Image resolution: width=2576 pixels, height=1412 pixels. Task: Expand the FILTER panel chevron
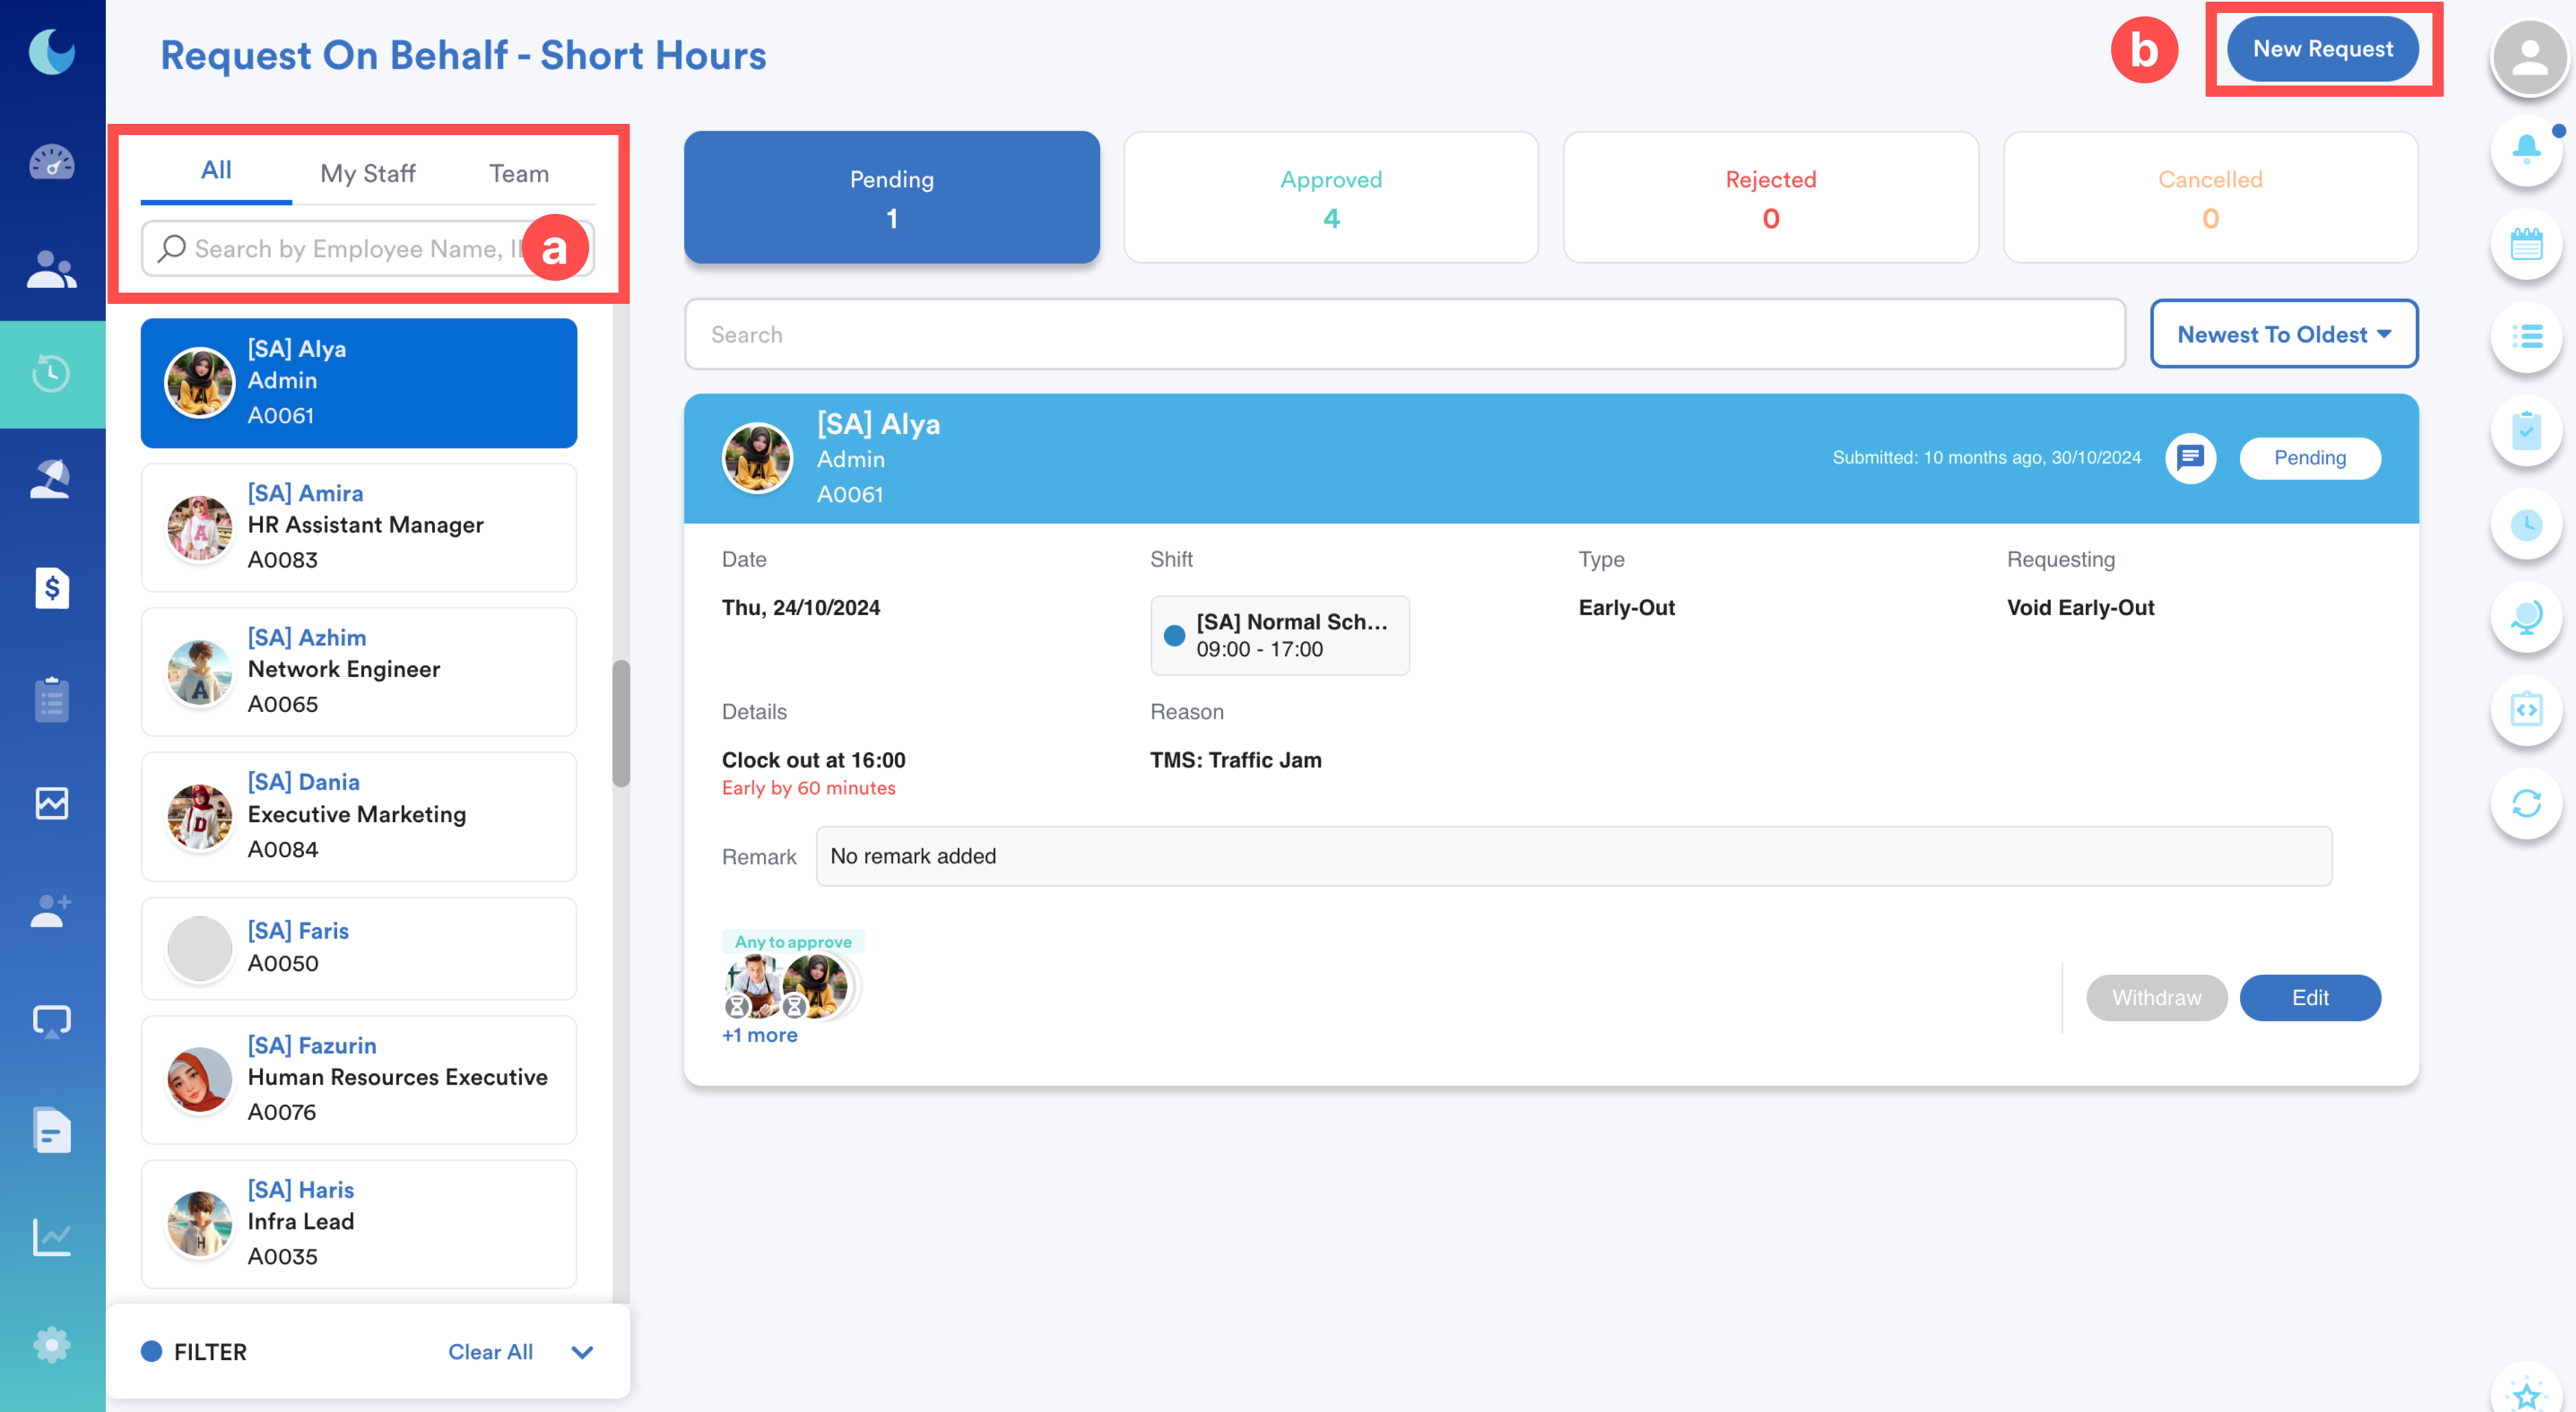pos(582,1352)
